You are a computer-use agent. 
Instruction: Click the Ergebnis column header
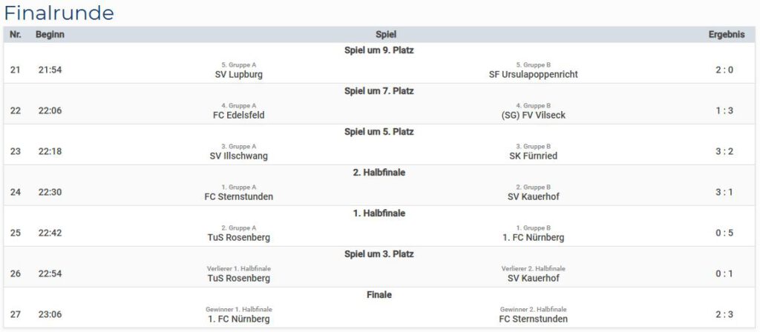(724, 34)
